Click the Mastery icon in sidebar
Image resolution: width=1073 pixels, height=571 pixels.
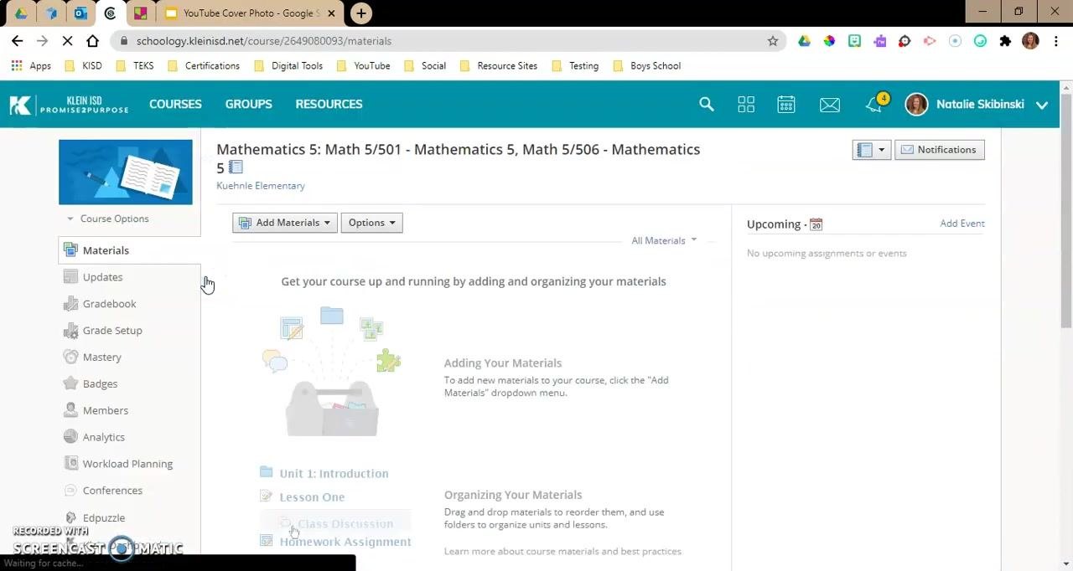(x=70, y=357)
